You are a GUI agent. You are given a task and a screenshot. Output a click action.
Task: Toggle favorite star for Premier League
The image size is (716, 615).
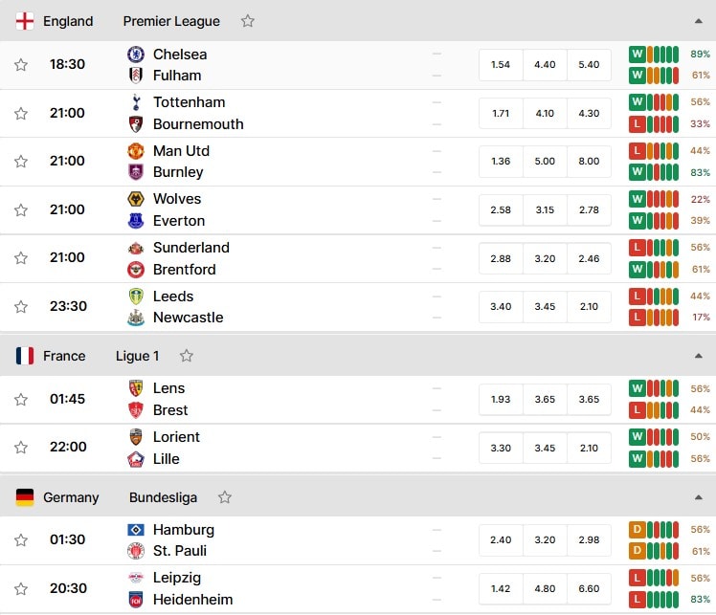point(248,21)
